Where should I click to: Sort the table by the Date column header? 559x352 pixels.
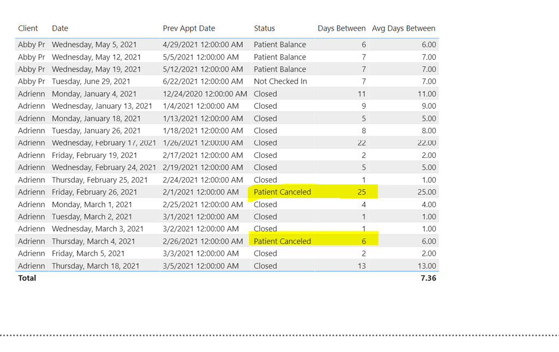(60, 28)
